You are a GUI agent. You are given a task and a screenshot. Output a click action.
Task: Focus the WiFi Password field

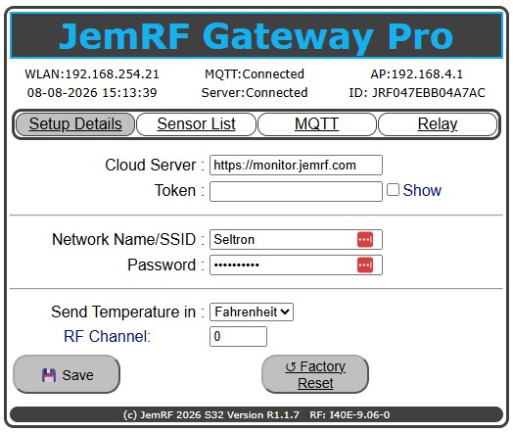pyautogui.click(x=296, y=265)
